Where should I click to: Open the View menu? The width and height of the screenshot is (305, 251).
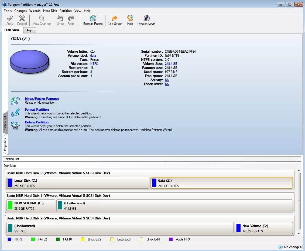pyautogui.click(x=78, y=11)
